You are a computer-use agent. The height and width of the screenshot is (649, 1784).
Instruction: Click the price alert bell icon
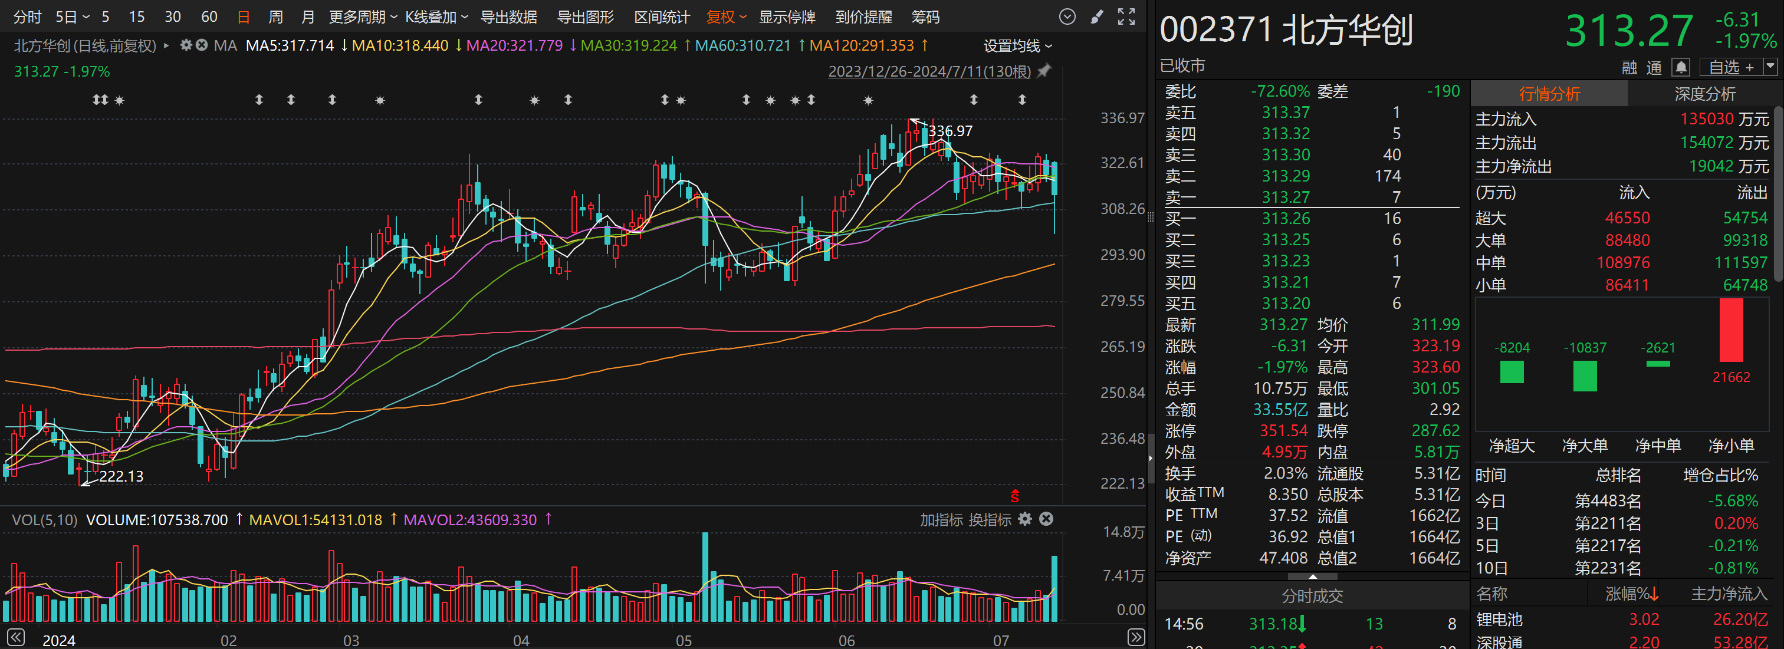[1681, 67]
